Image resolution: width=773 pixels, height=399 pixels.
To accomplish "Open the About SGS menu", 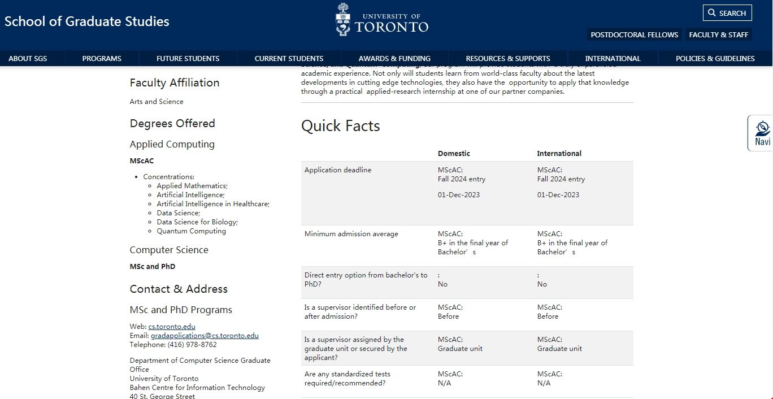I will click(28, 58).
